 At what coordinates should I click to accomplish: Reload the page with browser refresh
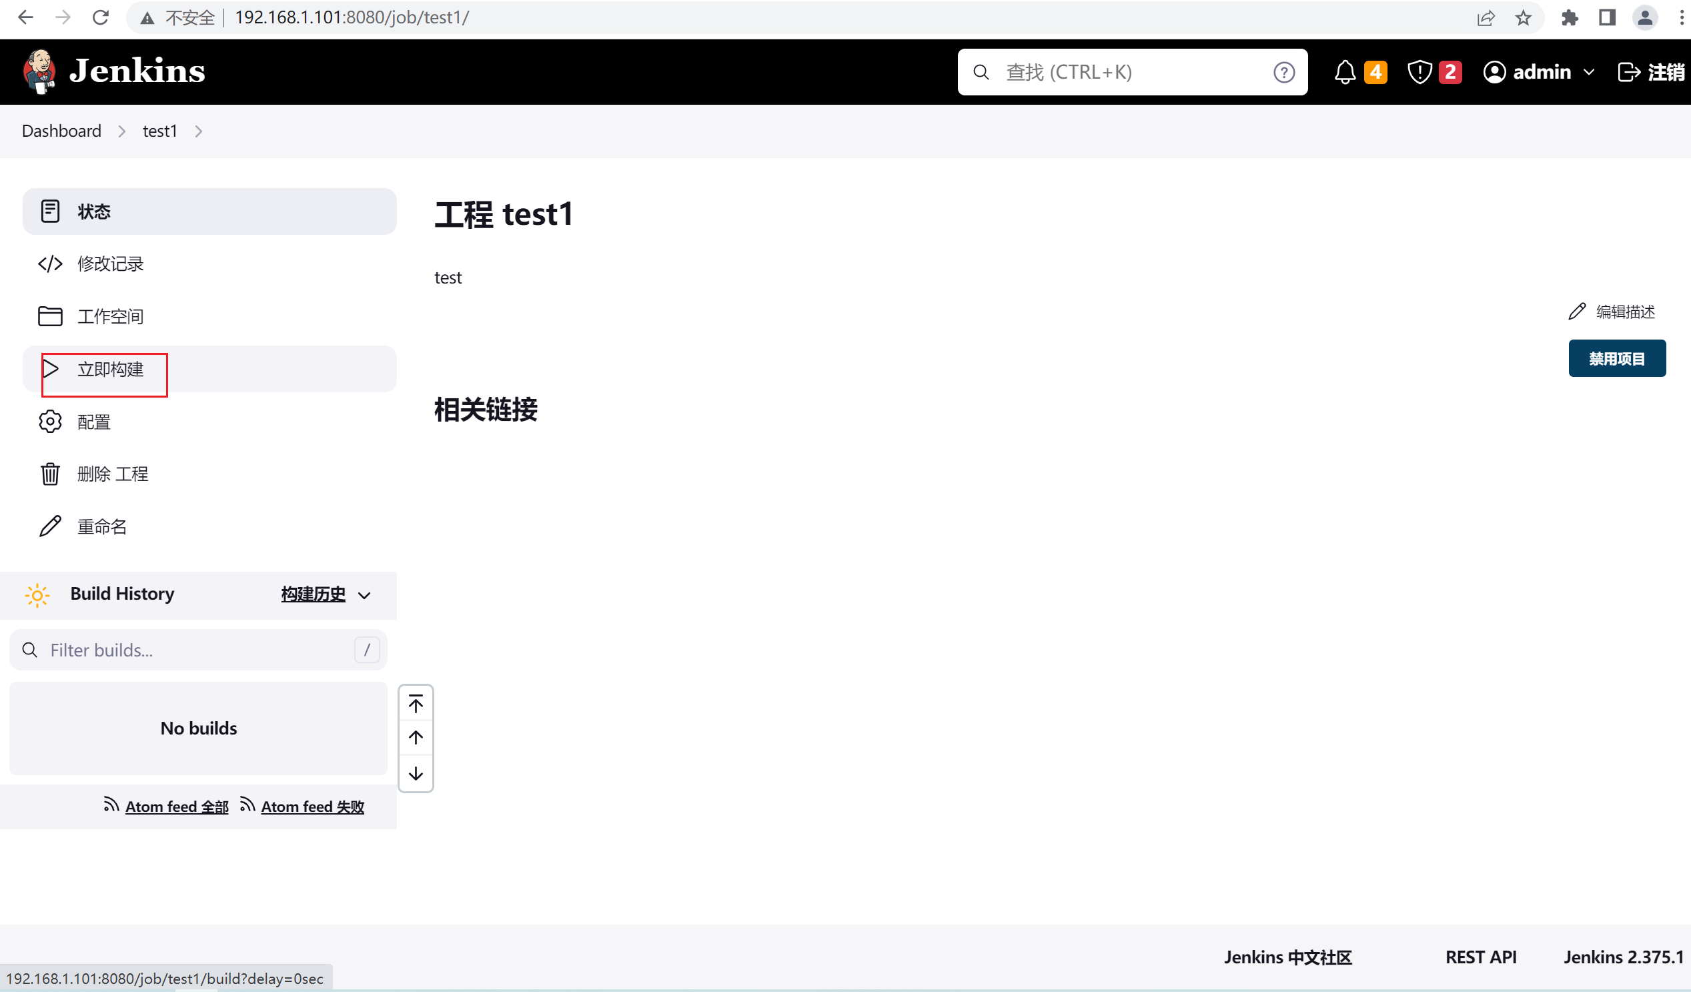[x=101, y=17]
